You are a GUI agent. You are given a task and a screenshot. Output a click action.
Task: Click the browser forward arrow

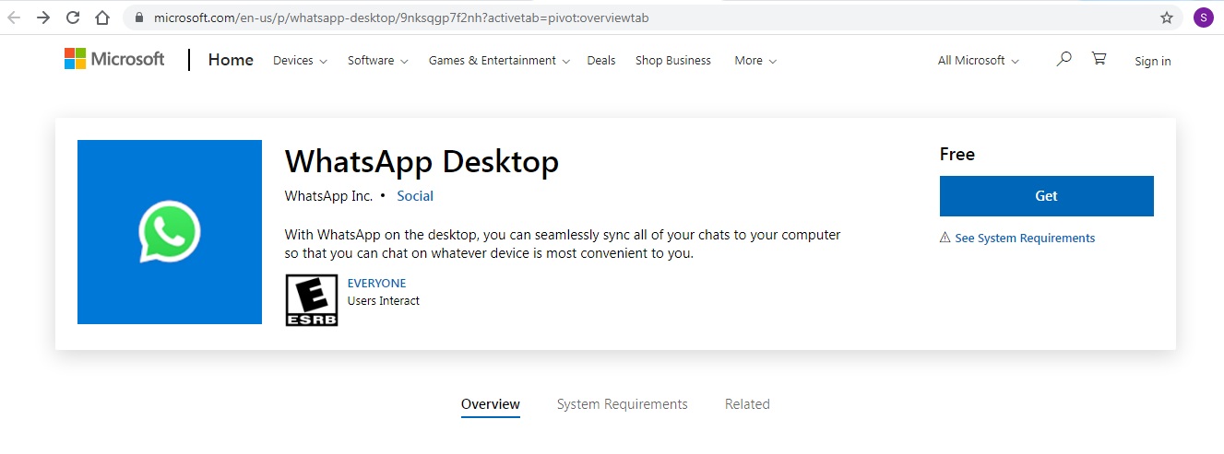point(43,17)
